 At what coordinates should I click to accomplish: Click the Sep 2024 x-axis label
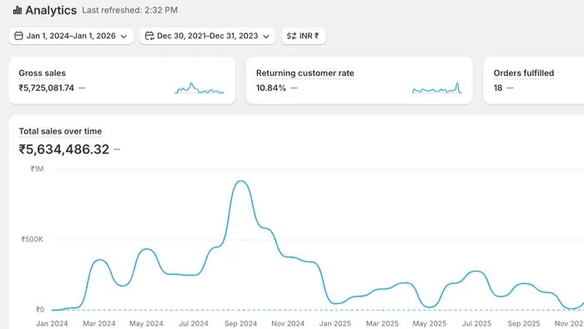point(240,323)
